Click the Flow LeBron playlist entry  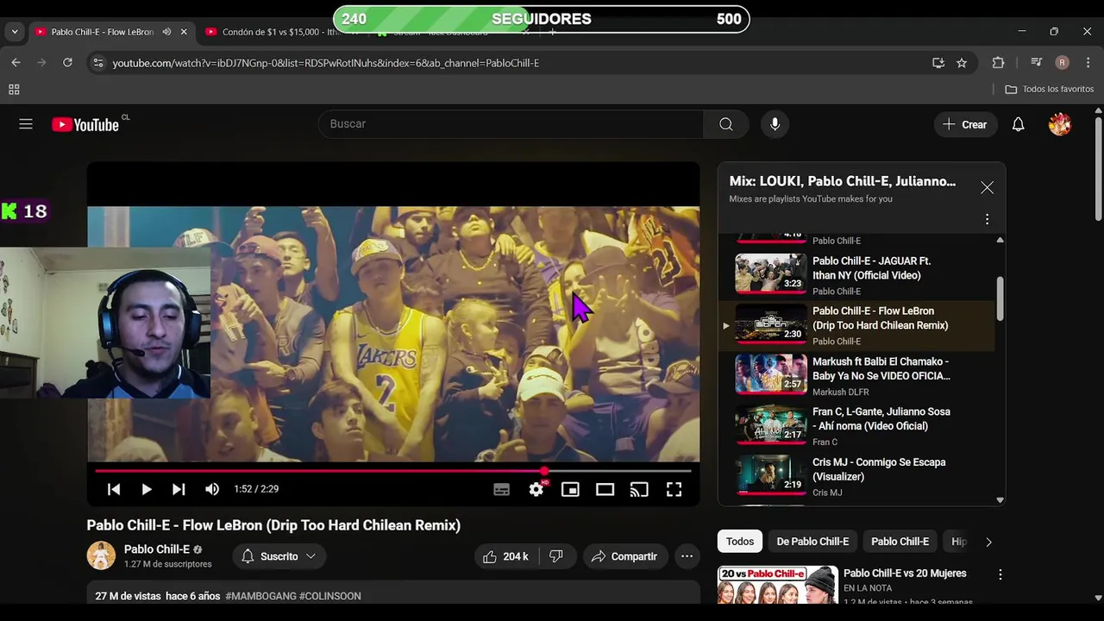click(856, 326)
